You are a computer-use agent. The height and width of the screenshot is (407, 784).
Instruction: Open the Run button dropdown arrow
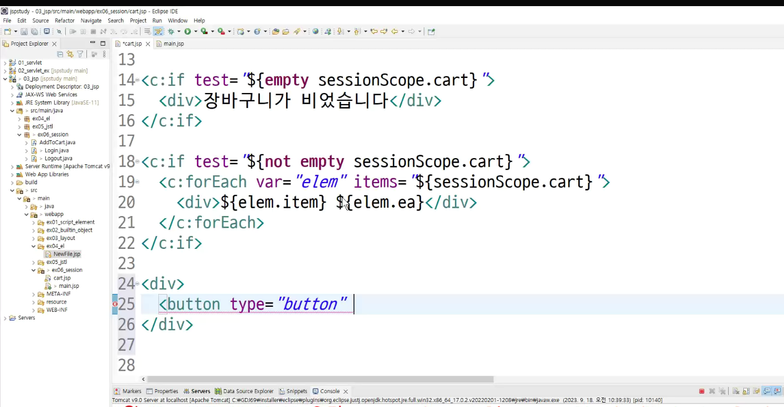point(195,32)
